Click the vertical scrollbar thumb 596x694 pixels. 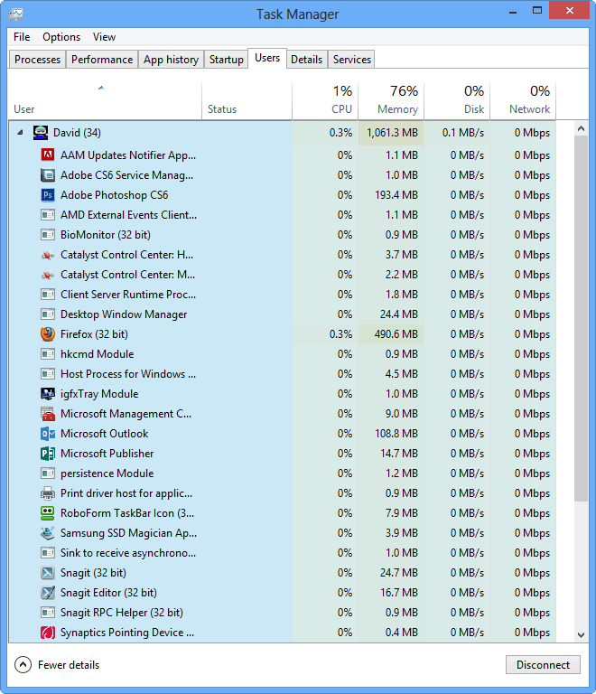pyautogui.click(x=581, y=319)
